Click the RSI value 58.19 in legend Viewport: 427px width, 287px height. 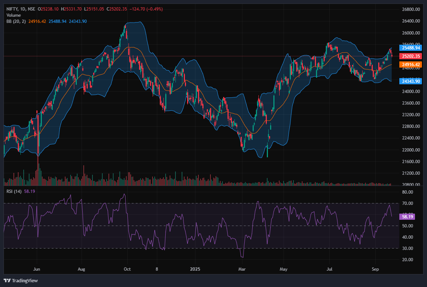point(29,191)
